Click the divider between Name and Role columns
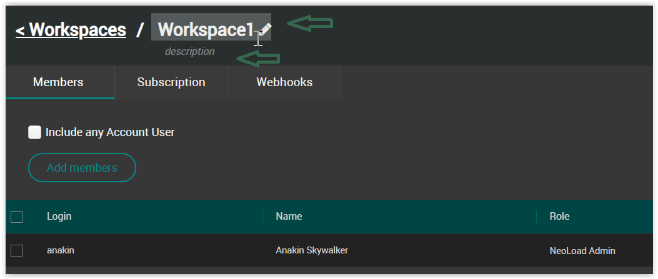Viewport: 658px width, 279px height. point(537,217)
